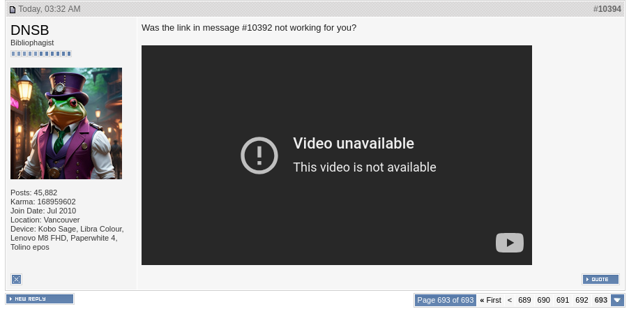This screenshot has height=309, width=629.
Task: Select current page 693 in the pagination
Action: 601,300
